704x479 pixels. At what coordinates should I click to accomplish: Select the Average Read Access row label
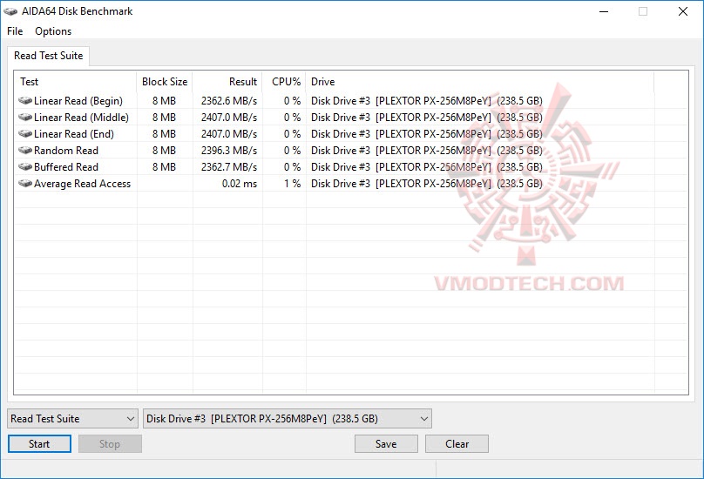(82, 184)
